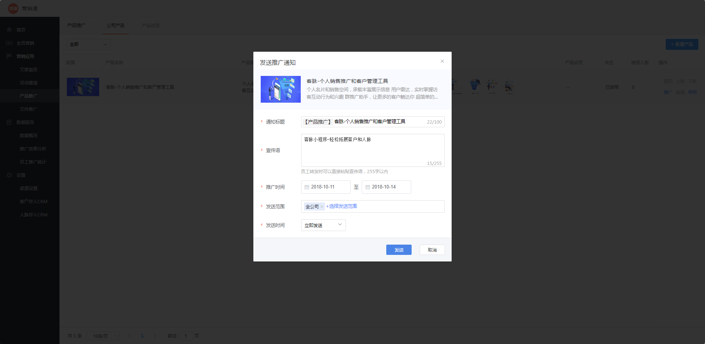Click +选择发送范围 link

(341, 206)
